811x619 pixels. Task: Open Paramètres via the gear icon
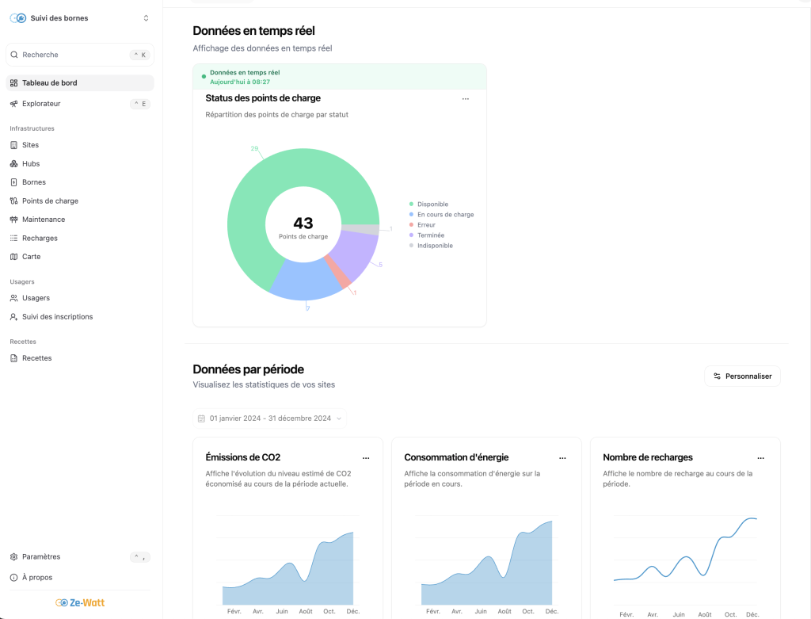coord(40,556)
